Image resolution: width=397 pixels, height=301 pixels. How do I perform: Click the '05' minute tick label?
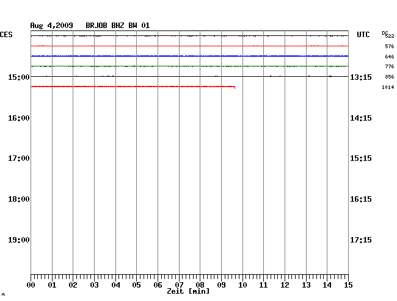point(136,285)
